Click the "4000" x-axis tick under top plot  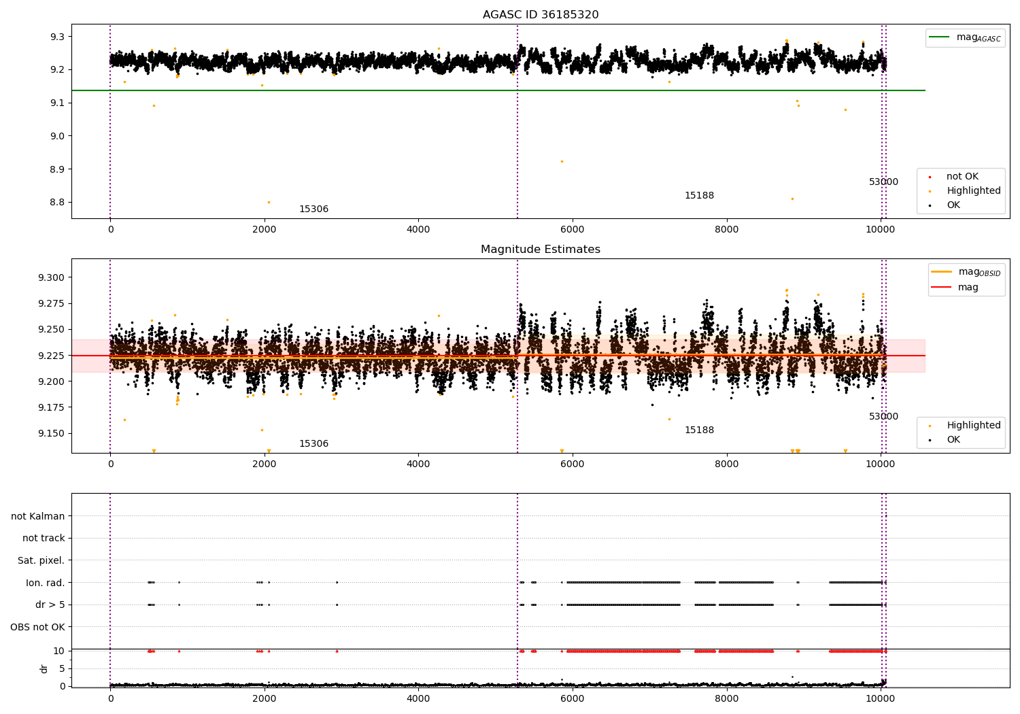coord(418,230)
